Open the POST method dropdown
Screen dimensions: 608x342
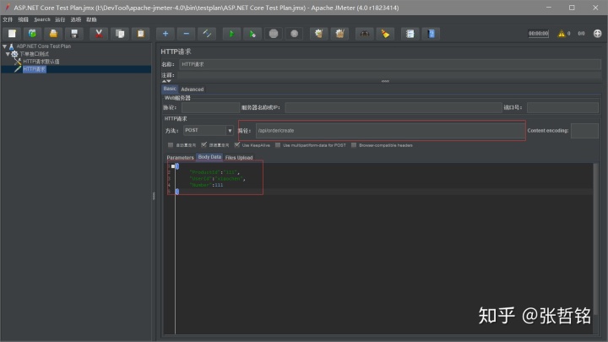[x=230, y=130]
